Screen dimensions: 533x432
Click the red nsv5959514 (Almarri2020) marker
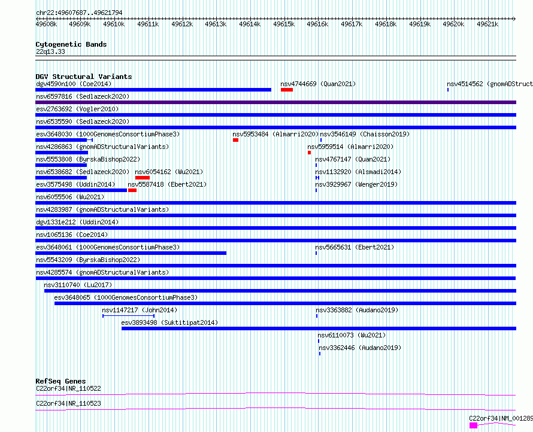click(x=310, y=153)
